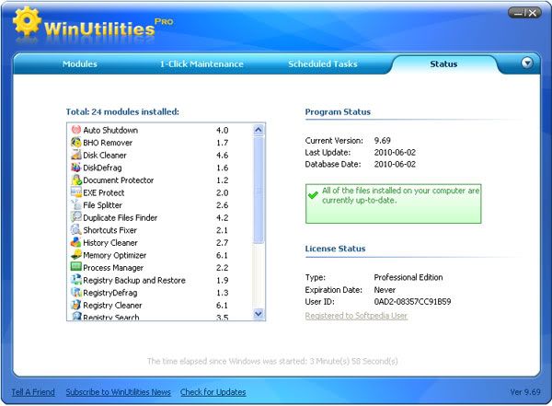Click the files up-to-date status message

point(400,195)
